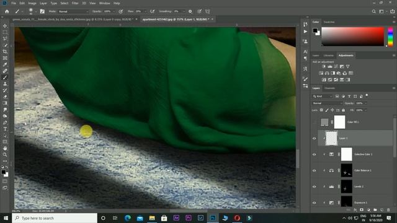Open the brush Opacity slider dropdown

coord(114,11)
